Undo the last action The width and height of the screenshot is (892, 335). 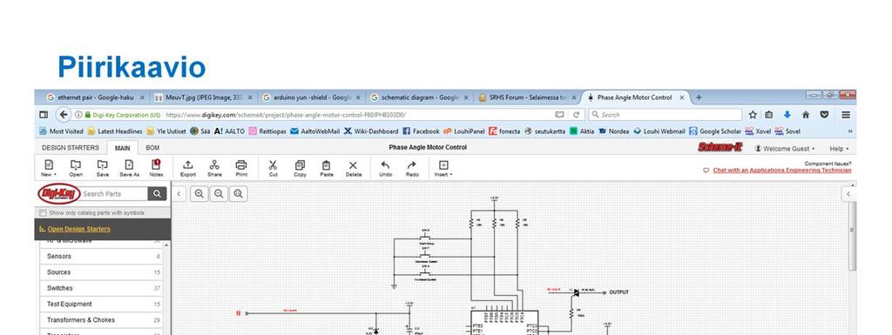(385, 168)
